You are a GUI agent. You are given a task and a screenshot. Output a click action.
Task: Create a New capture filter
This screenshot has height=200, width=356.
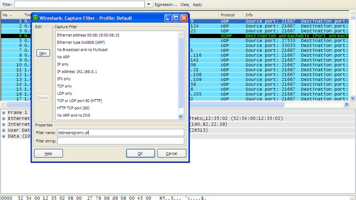(x=43, y=53)
